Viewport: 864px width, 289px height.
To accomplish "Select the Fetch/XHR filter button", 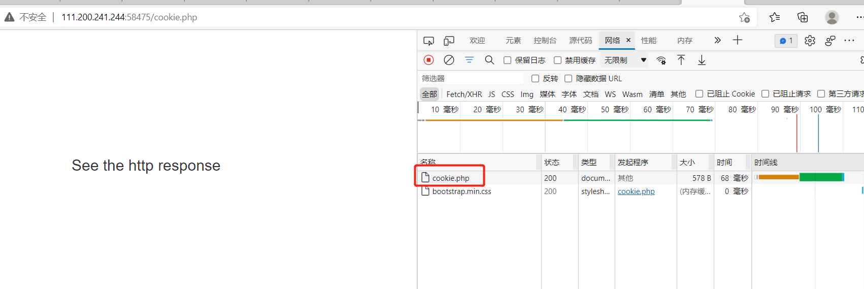I will pyautogui.click(x=464, y=94).
